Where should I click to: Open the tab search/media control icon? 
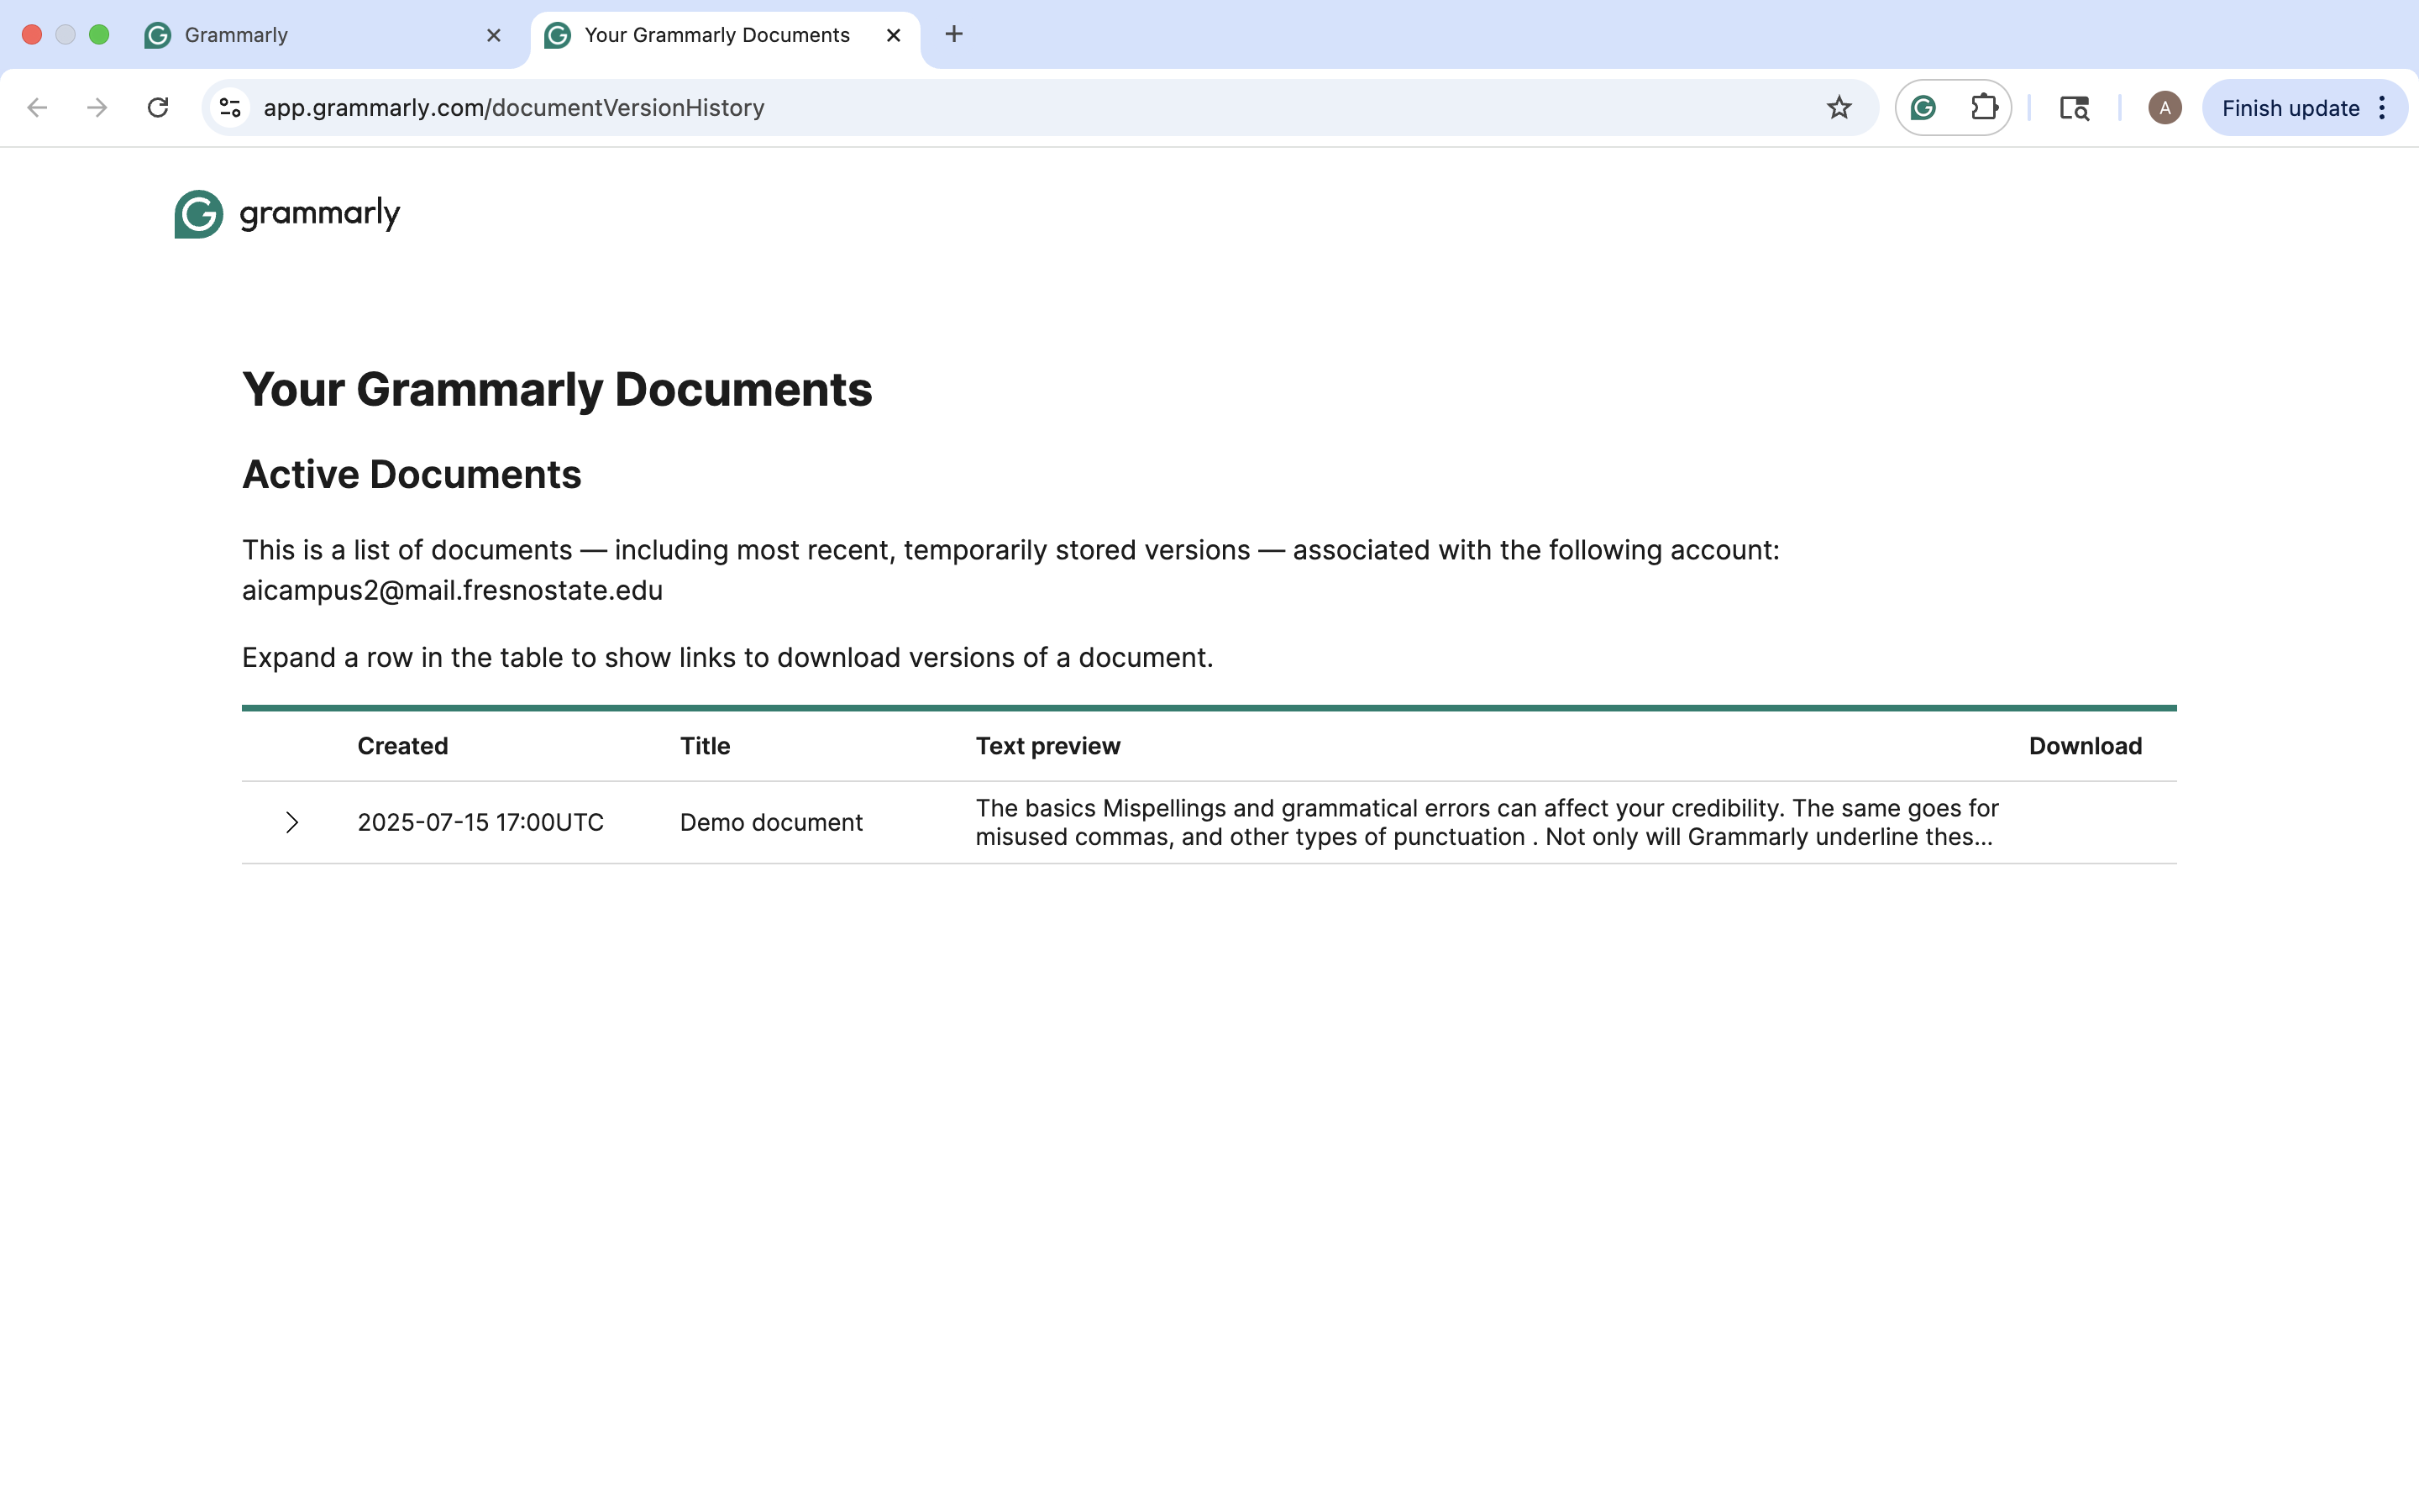tap(2074, 107)
